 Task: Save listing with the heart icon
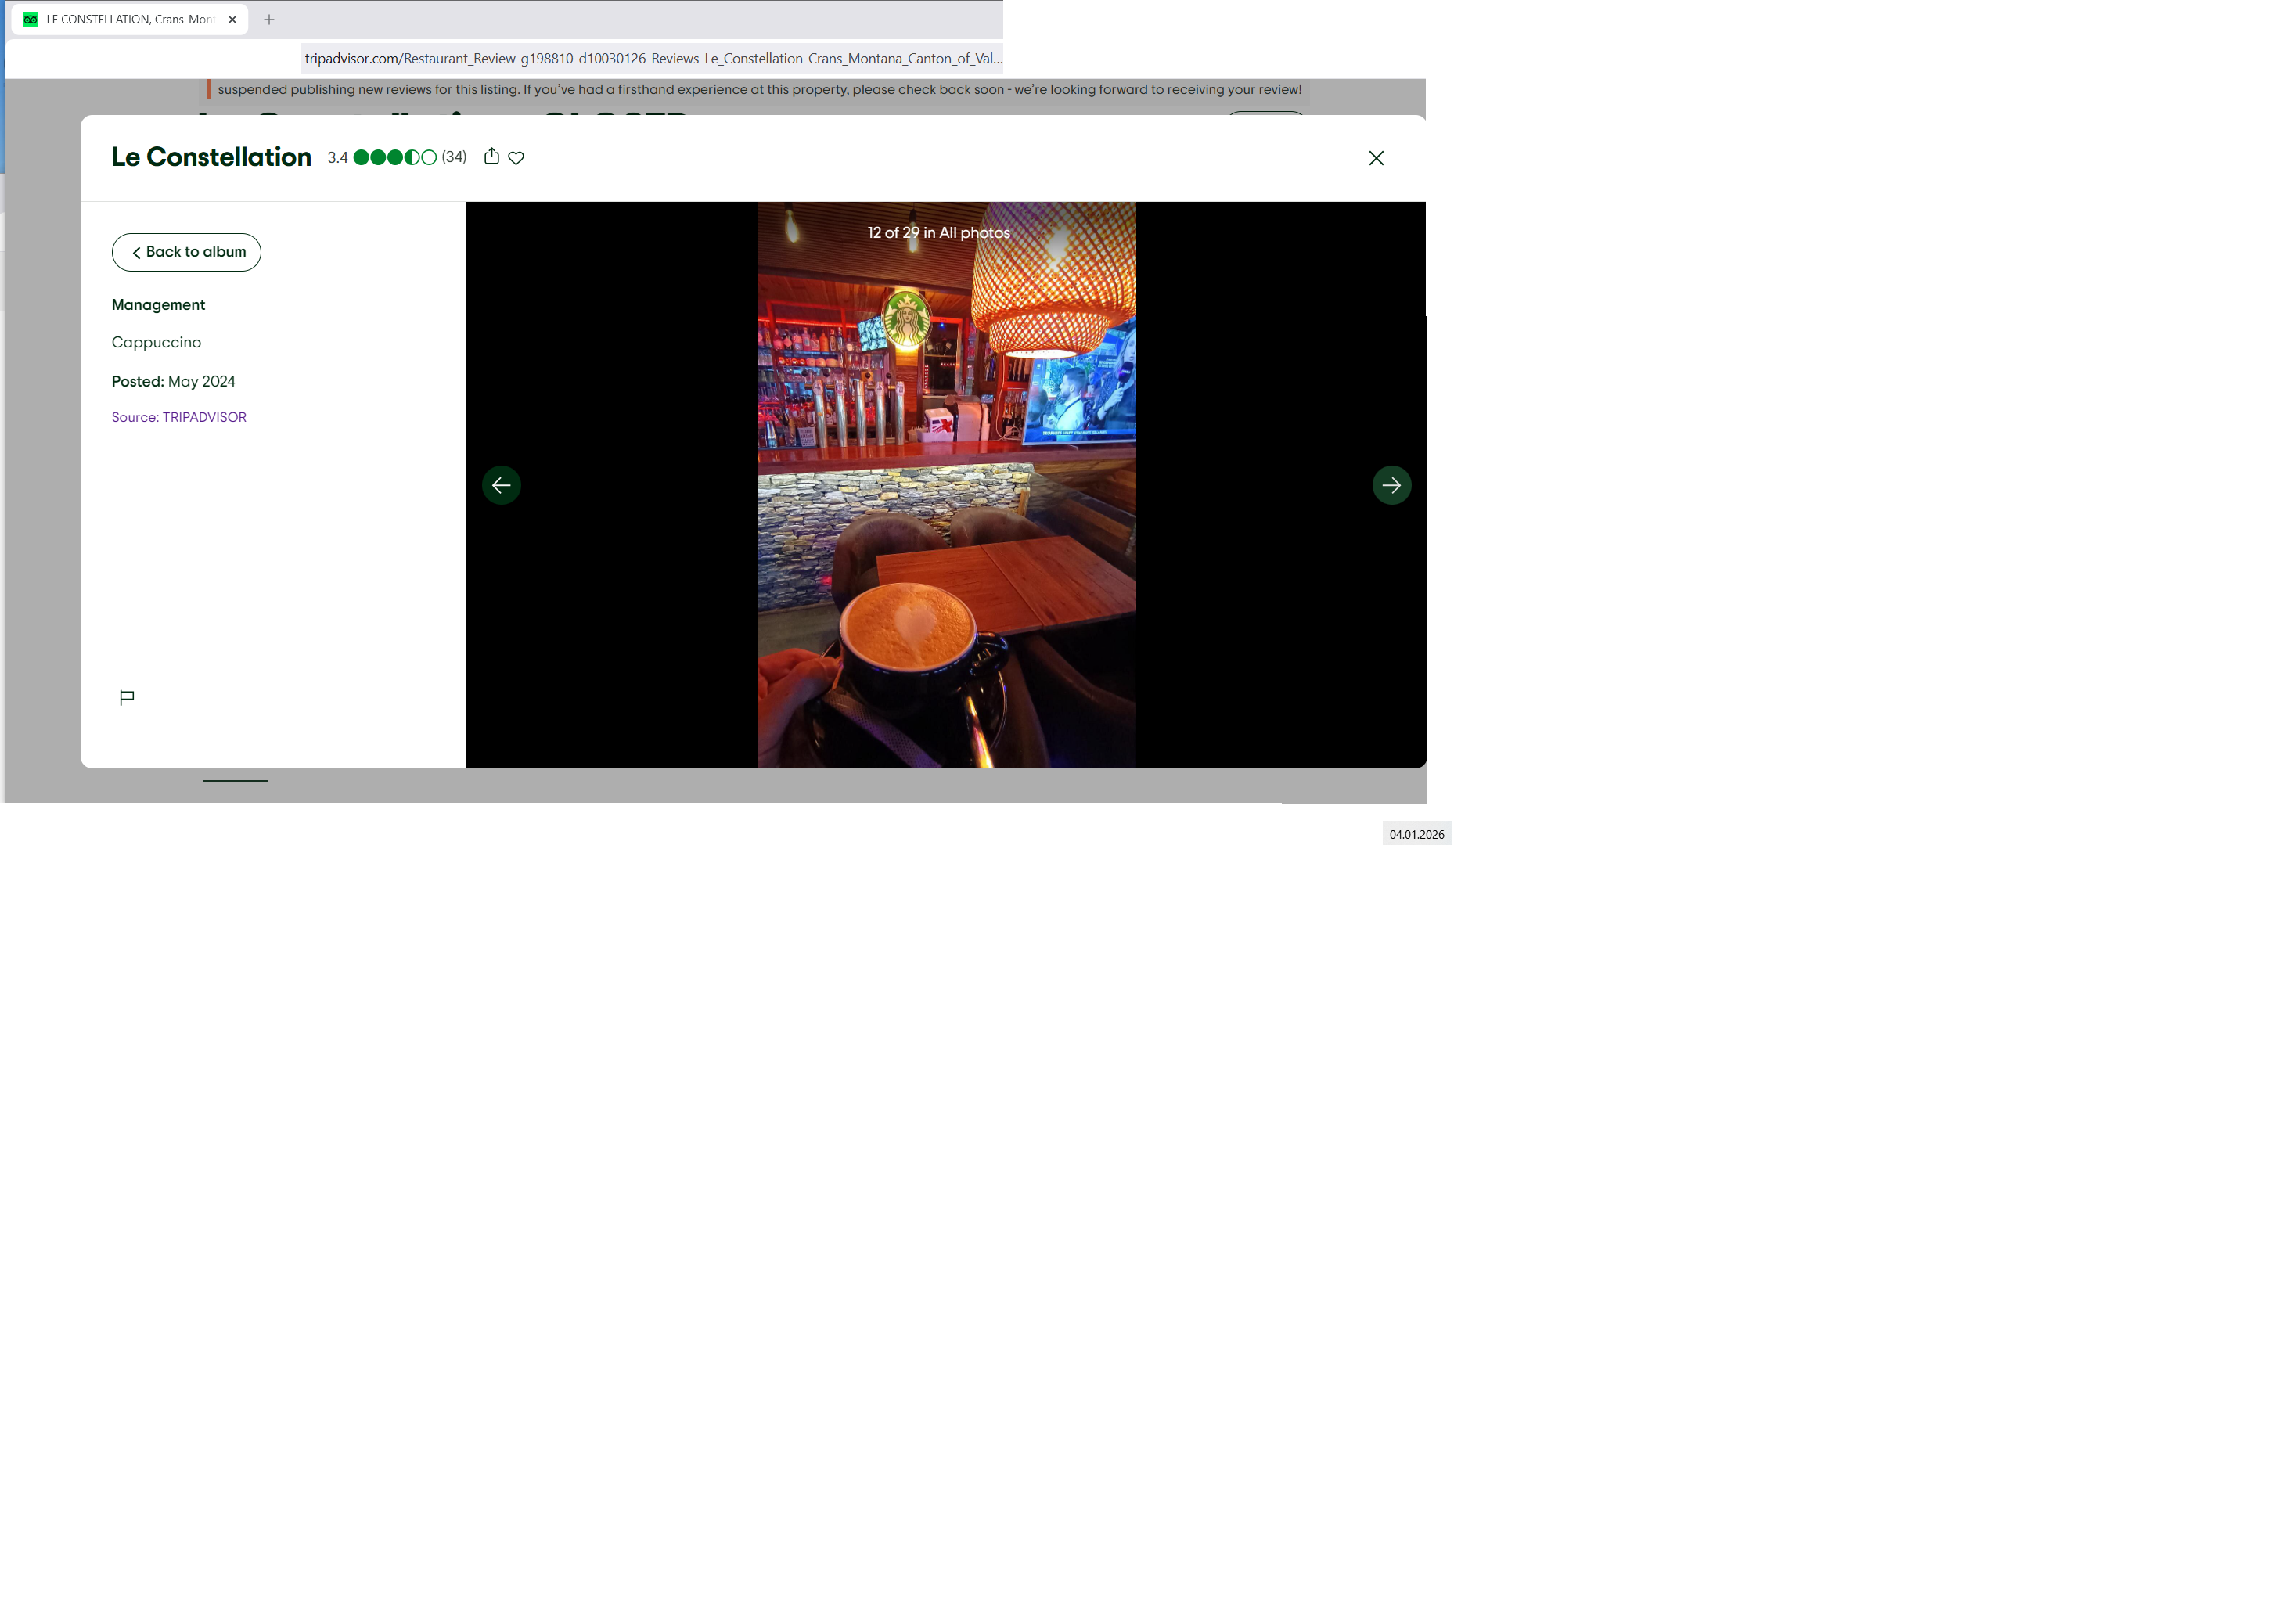pos(516,157)
